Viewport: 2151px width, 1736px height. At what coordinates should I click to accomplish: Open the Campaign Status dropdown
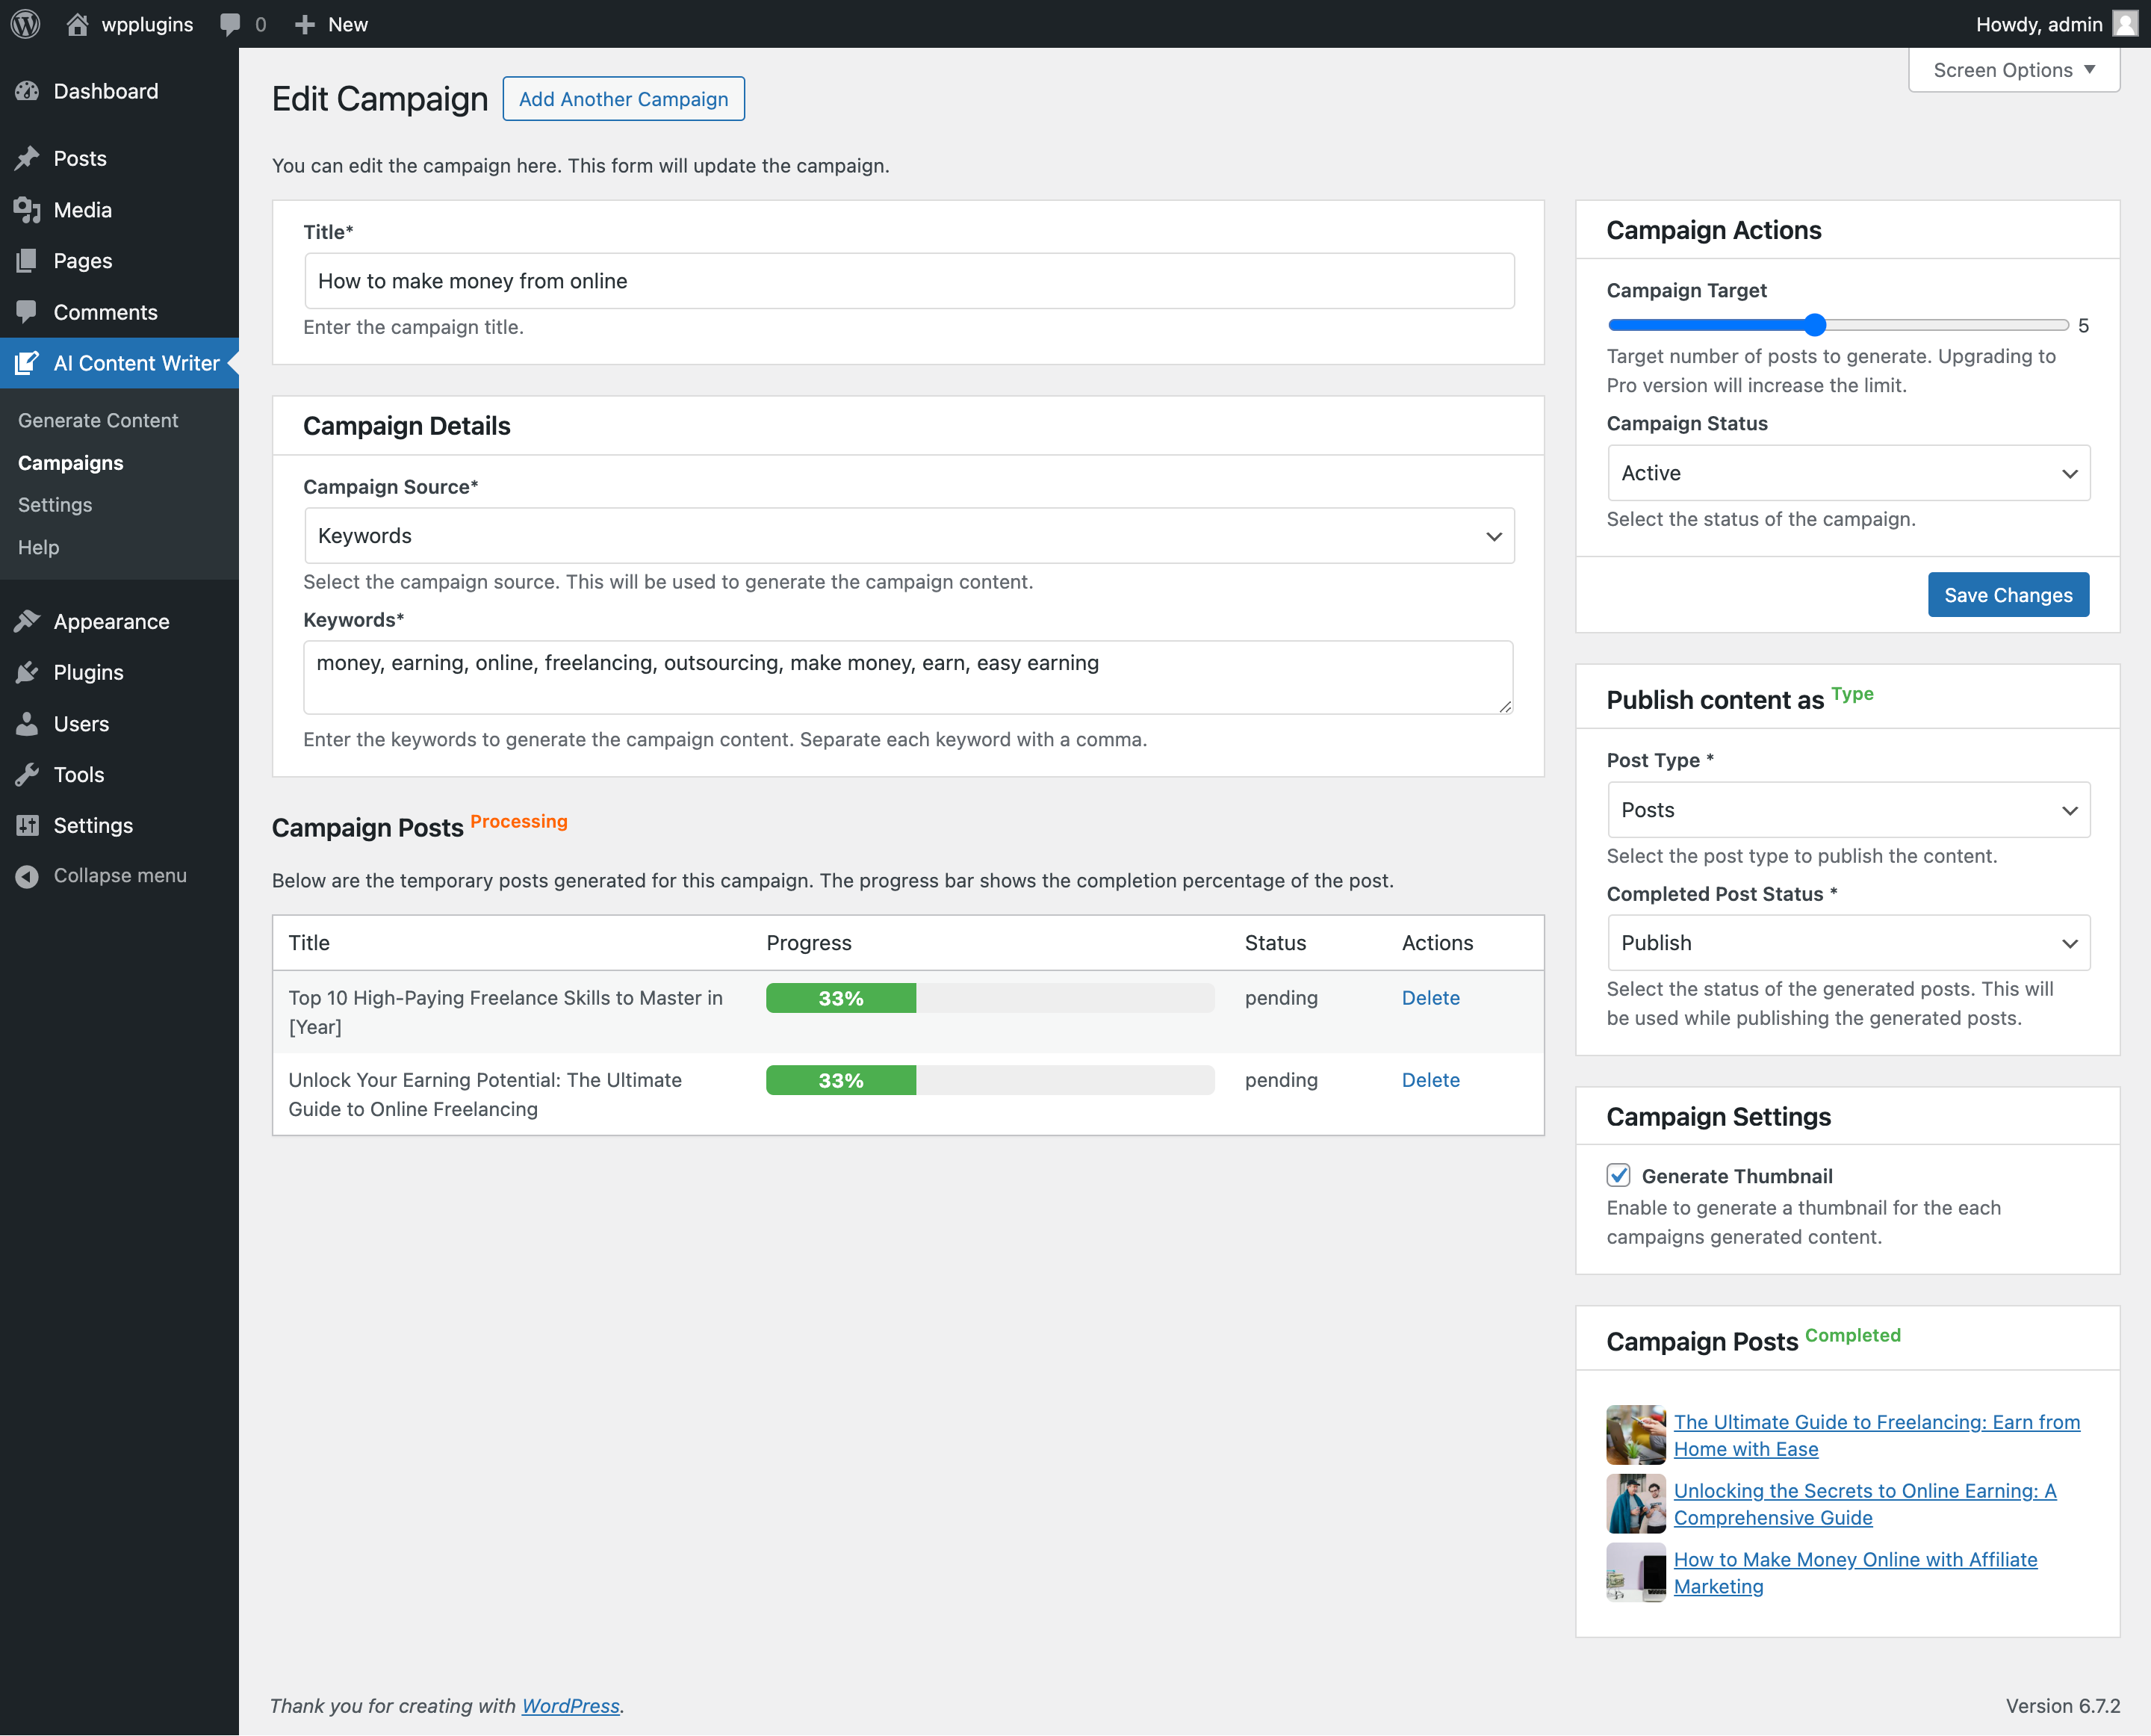(x=1847, y=473)
